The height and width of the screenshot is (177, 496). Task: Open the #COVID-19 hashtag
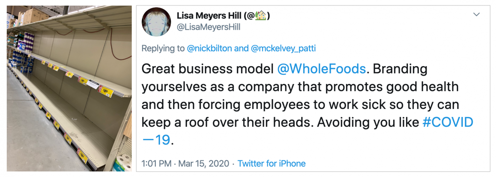click(448, 122)
